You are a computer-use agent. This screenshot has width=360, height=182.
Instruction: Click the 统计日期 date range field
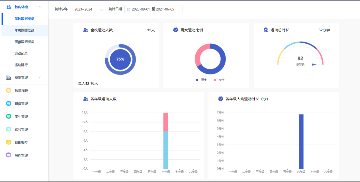coord(153,9)
